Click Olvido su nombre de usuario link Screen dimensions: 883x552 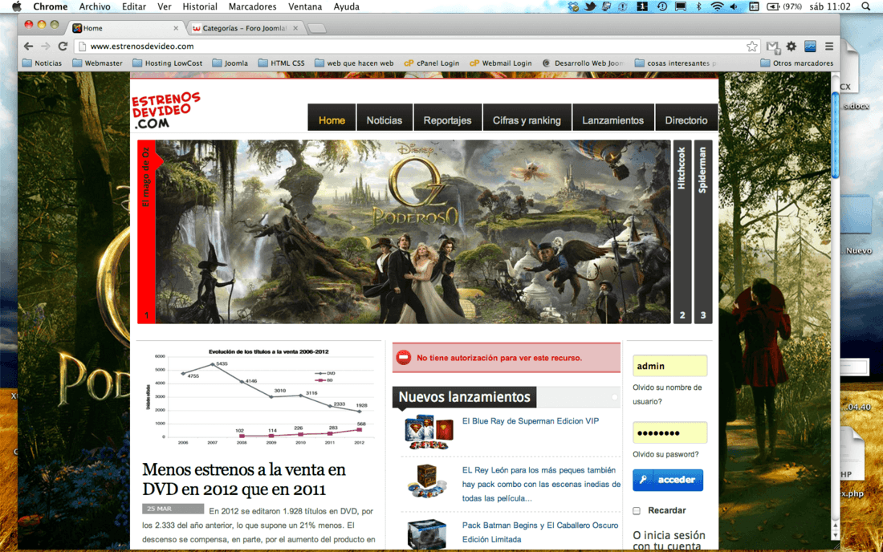tap(667, 395)
